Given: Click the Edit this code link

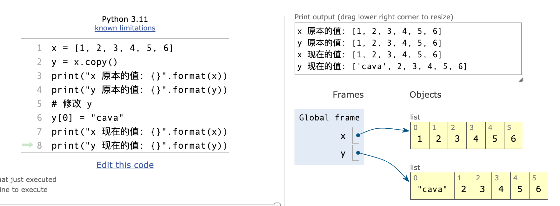Looking at the screenshot, I should click(125, 165).
